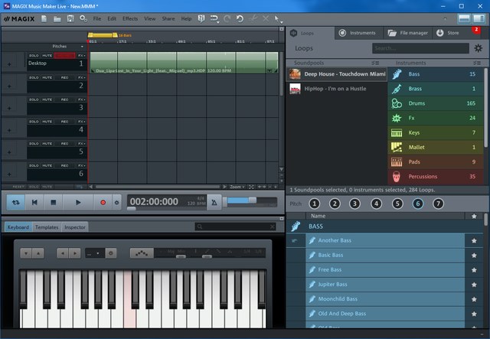490x339 pixels.
Task: Expand track 1 FX dropdown
Action: click(81, 56)
